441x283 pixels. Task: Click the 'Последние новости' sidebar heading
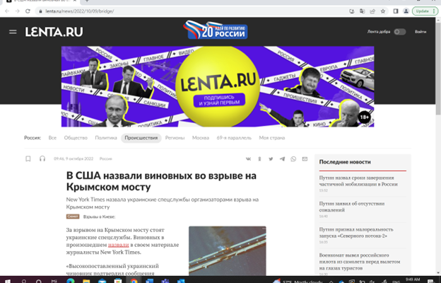tap(345, 162)
